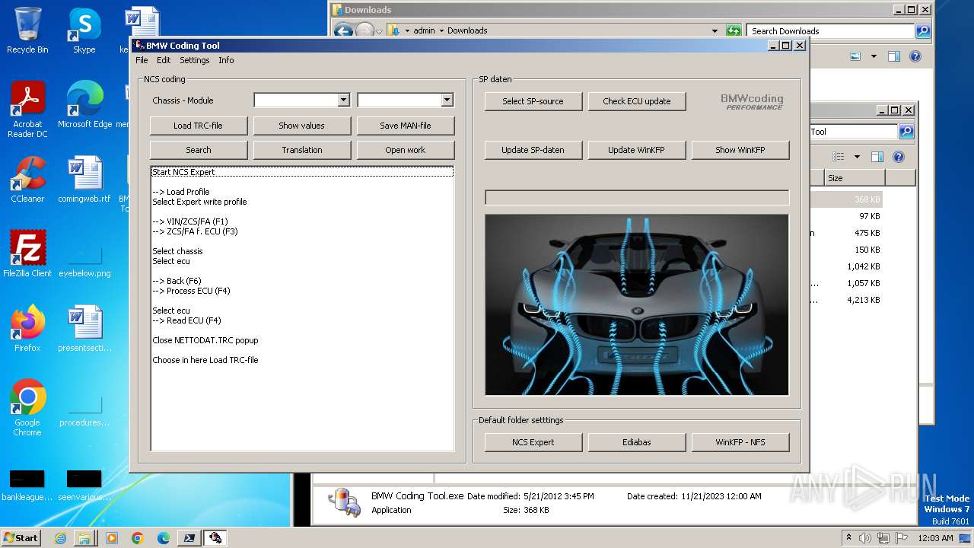Screen dimensions: 974x548
Task: Expand the Chassis dropdown
Action: click(343, 100)
